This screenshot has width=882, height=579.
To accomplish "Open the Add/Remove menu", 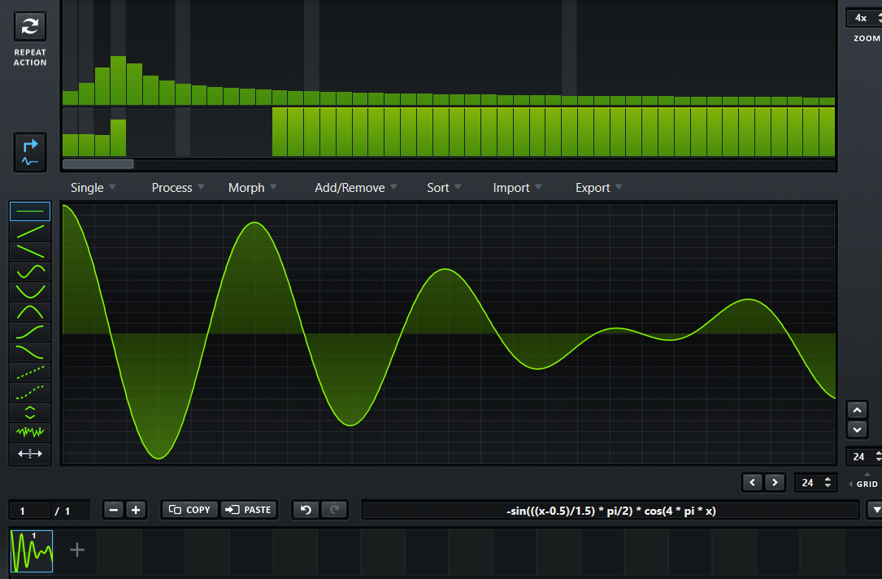I will 355,187.
